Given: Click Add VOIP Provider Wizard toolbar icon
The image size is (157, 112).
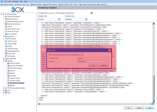Looking at the screenshot, I should (60, 4).
